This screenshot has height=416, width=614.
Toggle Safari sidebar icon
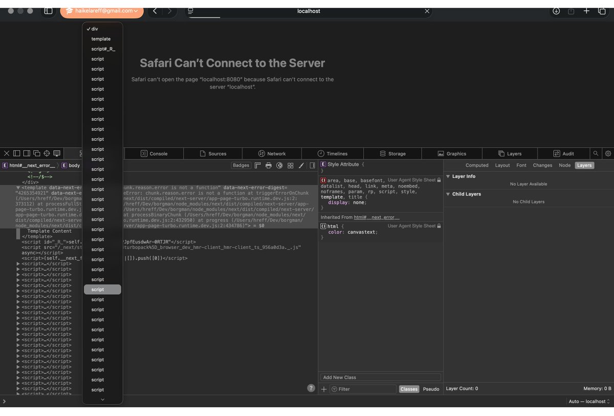pos(48,11)
